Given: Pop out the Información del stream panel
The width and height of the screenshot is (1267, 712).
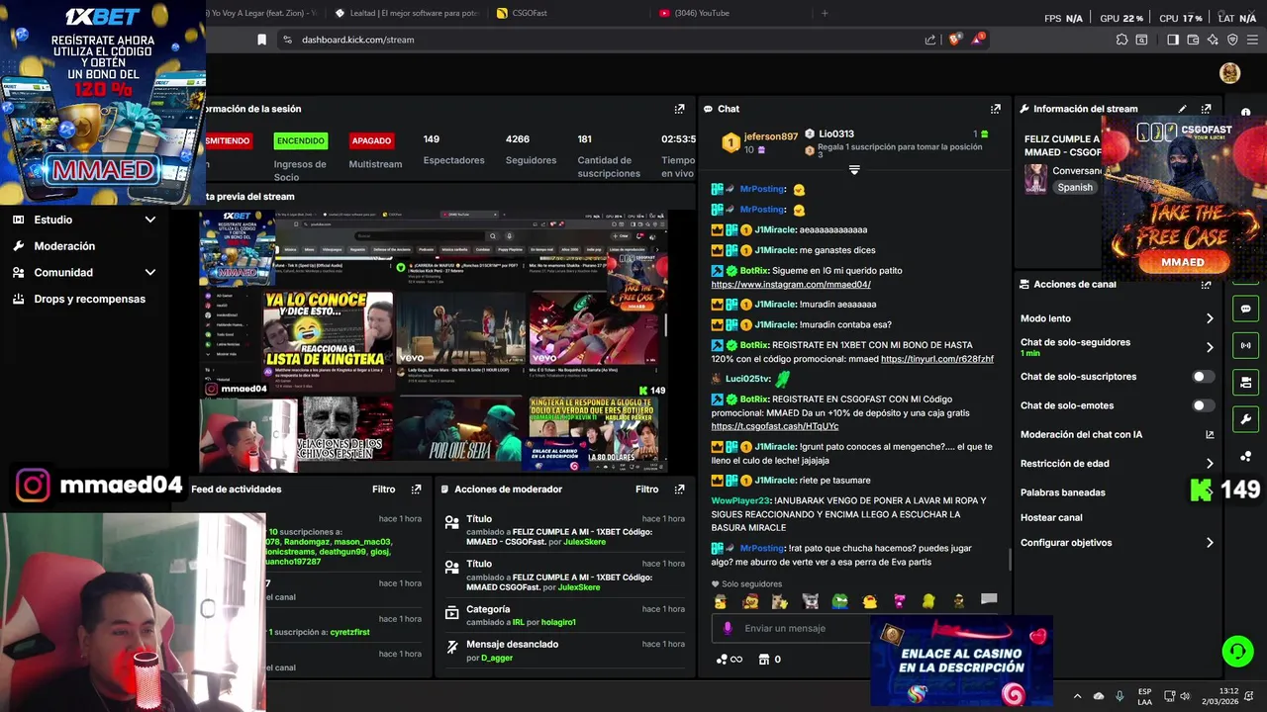Looking at the screenshot, I should [1206, 109].
